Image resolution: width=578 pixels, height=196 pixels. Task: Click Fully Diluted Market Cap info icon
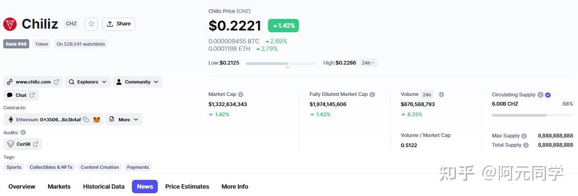click(x=373, y=95)
